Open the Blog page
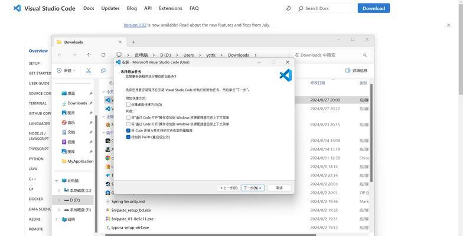Viewport: 463px width, 236px height. 132,8
